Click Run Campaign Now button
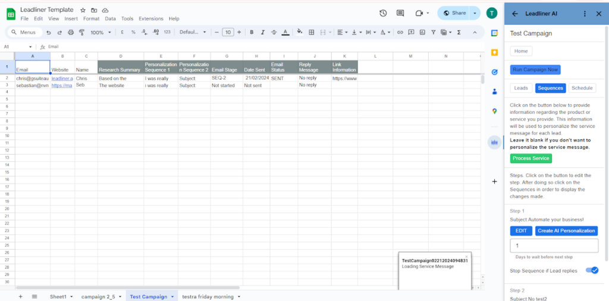 coord(535,70)
